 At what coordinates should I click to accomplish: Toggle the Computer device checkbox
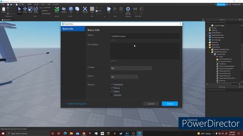pos(112,84)
